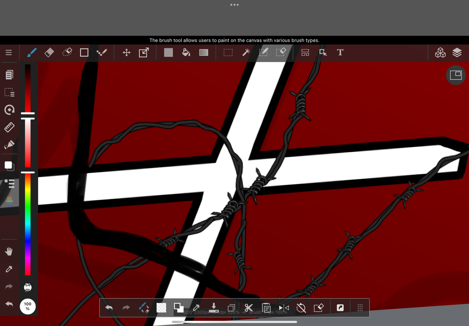Open the shortcut settings arrow icon
The height and width of the screenshot is (326, 469).
[x=340, y=308]
